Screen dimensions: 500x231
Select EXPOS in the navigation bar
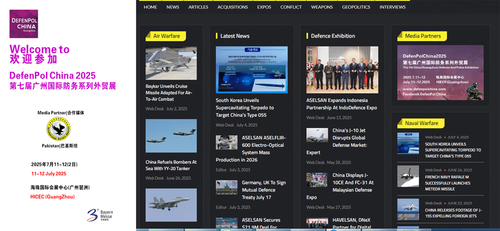point(264,7)
